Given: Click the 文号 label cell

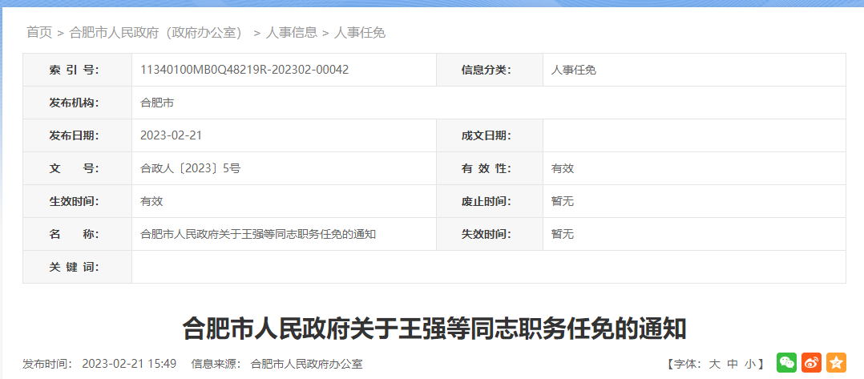Looking at the screenshot, I should click(77, 168).
